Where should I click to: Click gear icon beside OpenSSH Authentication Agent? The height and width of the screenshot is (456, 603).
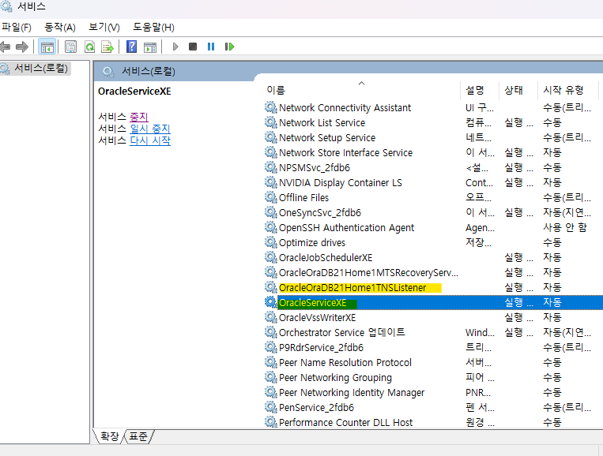coord(271,228)
